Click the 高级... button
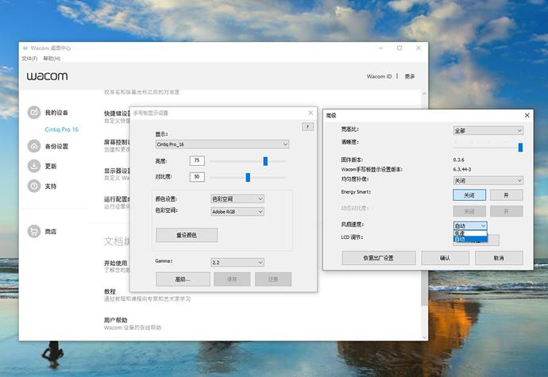Viewport: 548px width, 377px height. coord(183,279)
